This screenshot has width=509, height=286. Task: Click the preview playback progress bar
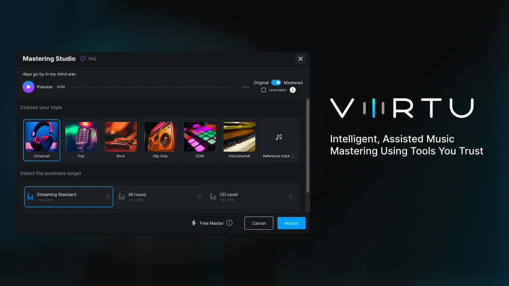point(153,87)
